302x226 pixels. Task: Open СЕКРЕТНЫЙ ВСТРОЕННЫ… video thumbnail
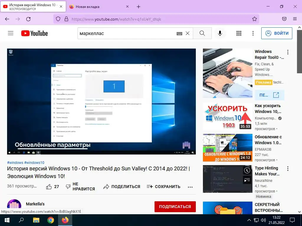227,208
